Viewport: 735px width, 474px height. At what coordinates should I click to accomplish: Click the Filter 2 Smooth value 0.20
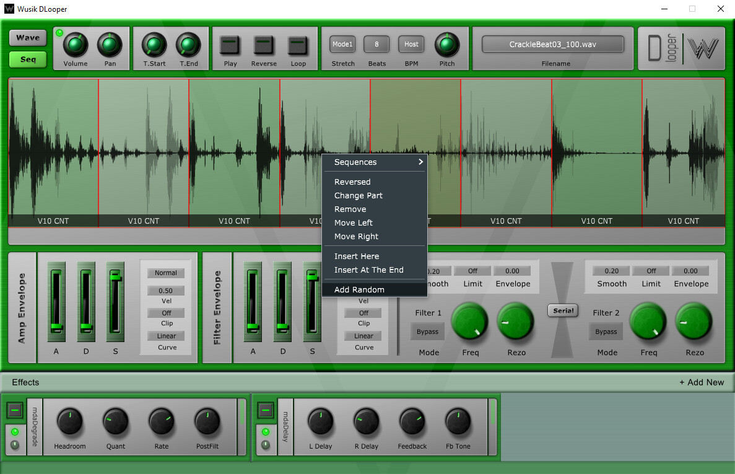point(611,271)
